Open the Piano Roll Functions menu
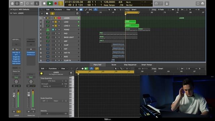The image size is (215, 121). coord(53,69)
